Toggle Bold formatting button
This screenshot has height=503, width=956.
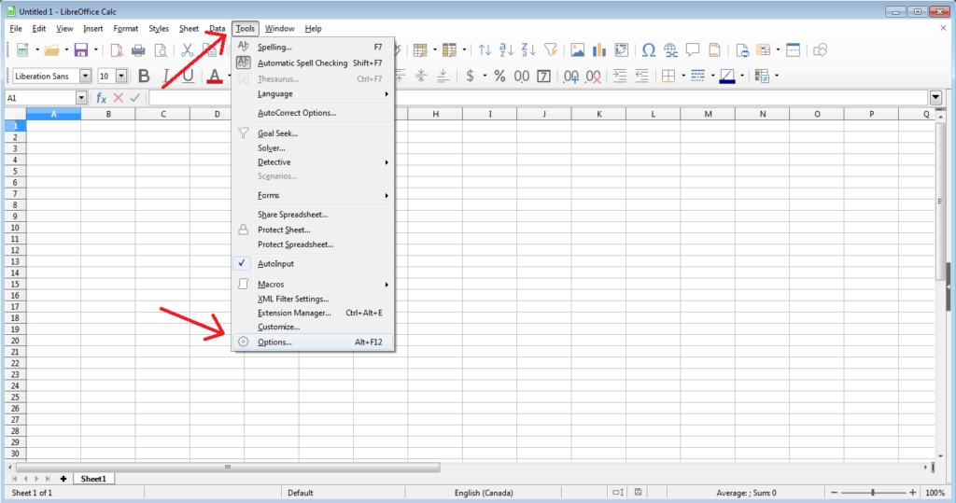pyautogui.click(x=144, y=76)
